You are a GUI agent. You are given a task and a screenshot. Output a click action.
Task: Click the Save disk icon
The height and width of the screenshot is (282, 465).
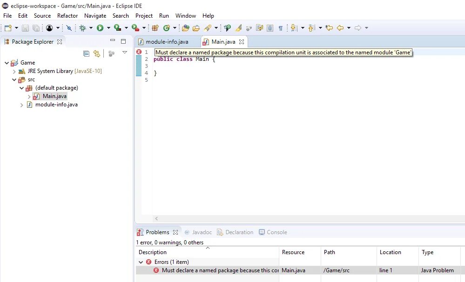pos(25,28)
